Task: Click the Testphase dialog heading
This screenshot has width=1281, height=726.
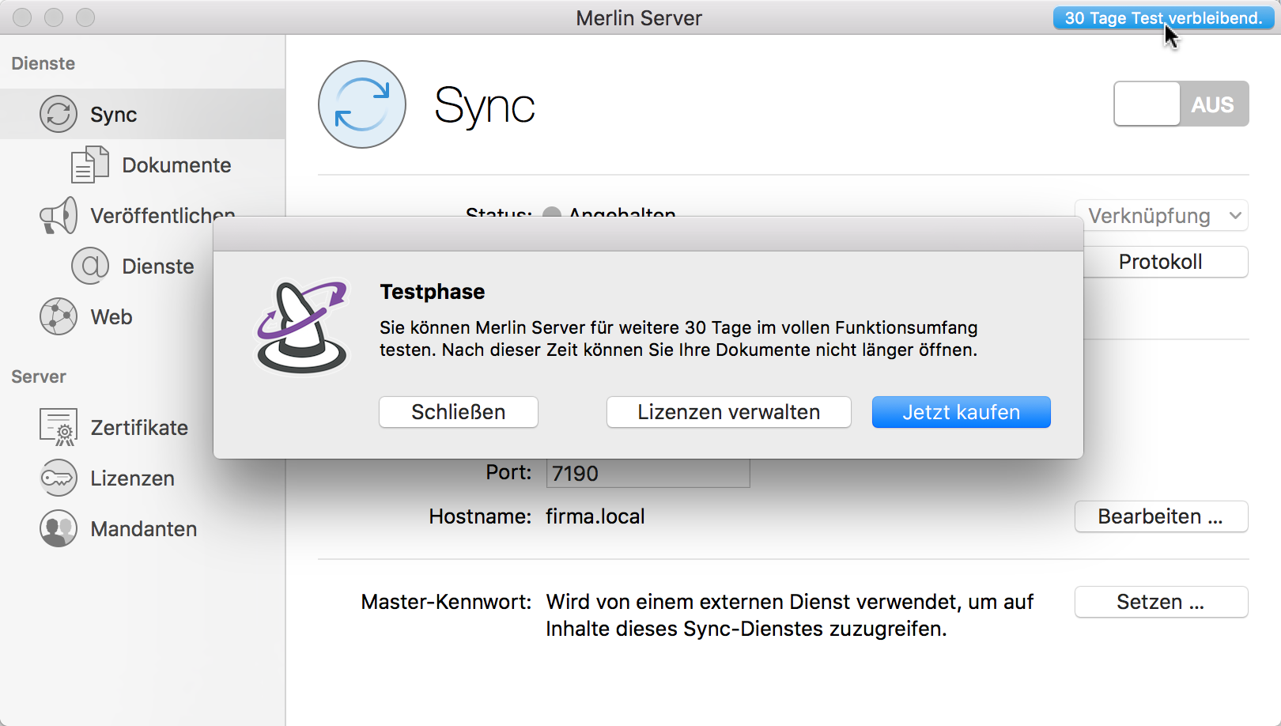Action: pyautogui.click(x=433, y=292)
